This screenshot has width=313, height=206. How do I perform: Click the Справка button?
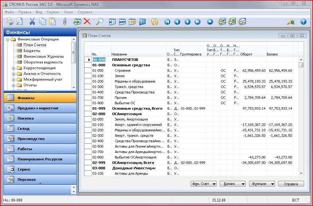(291, 184)
